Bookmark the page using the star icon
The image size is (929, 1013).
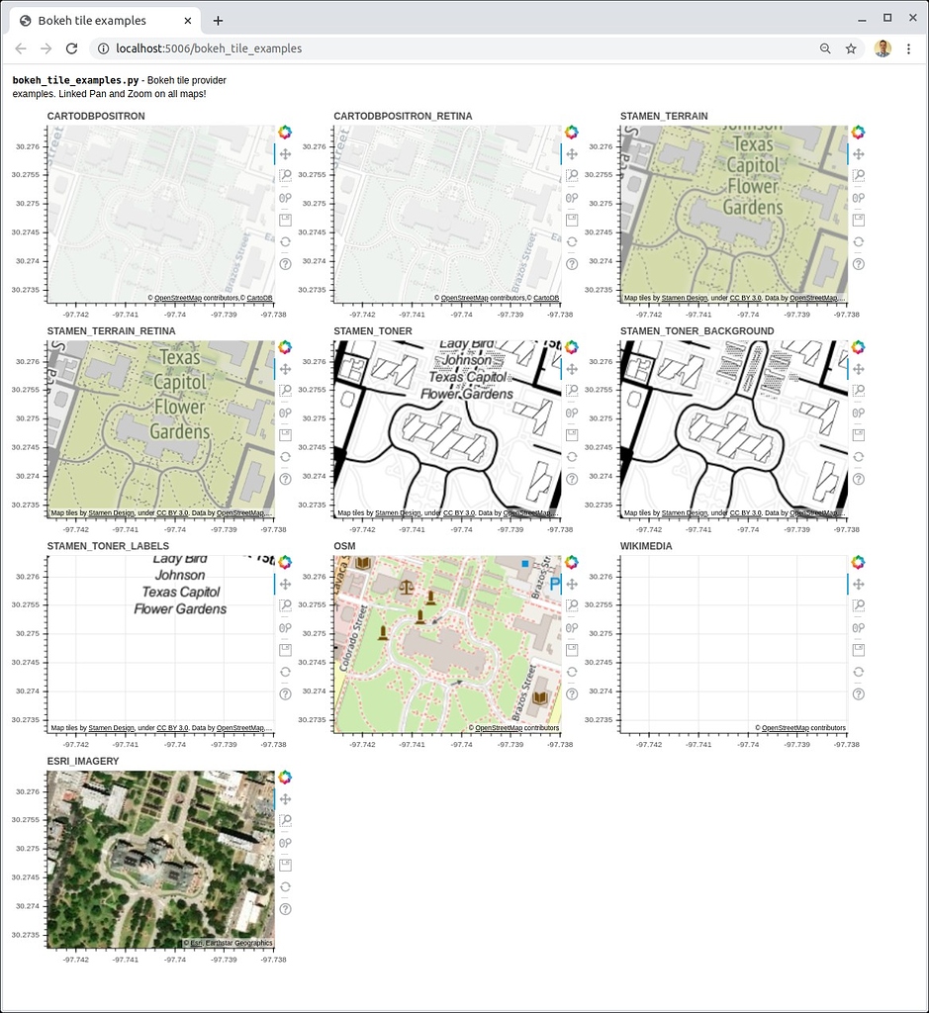click(851, 47)
